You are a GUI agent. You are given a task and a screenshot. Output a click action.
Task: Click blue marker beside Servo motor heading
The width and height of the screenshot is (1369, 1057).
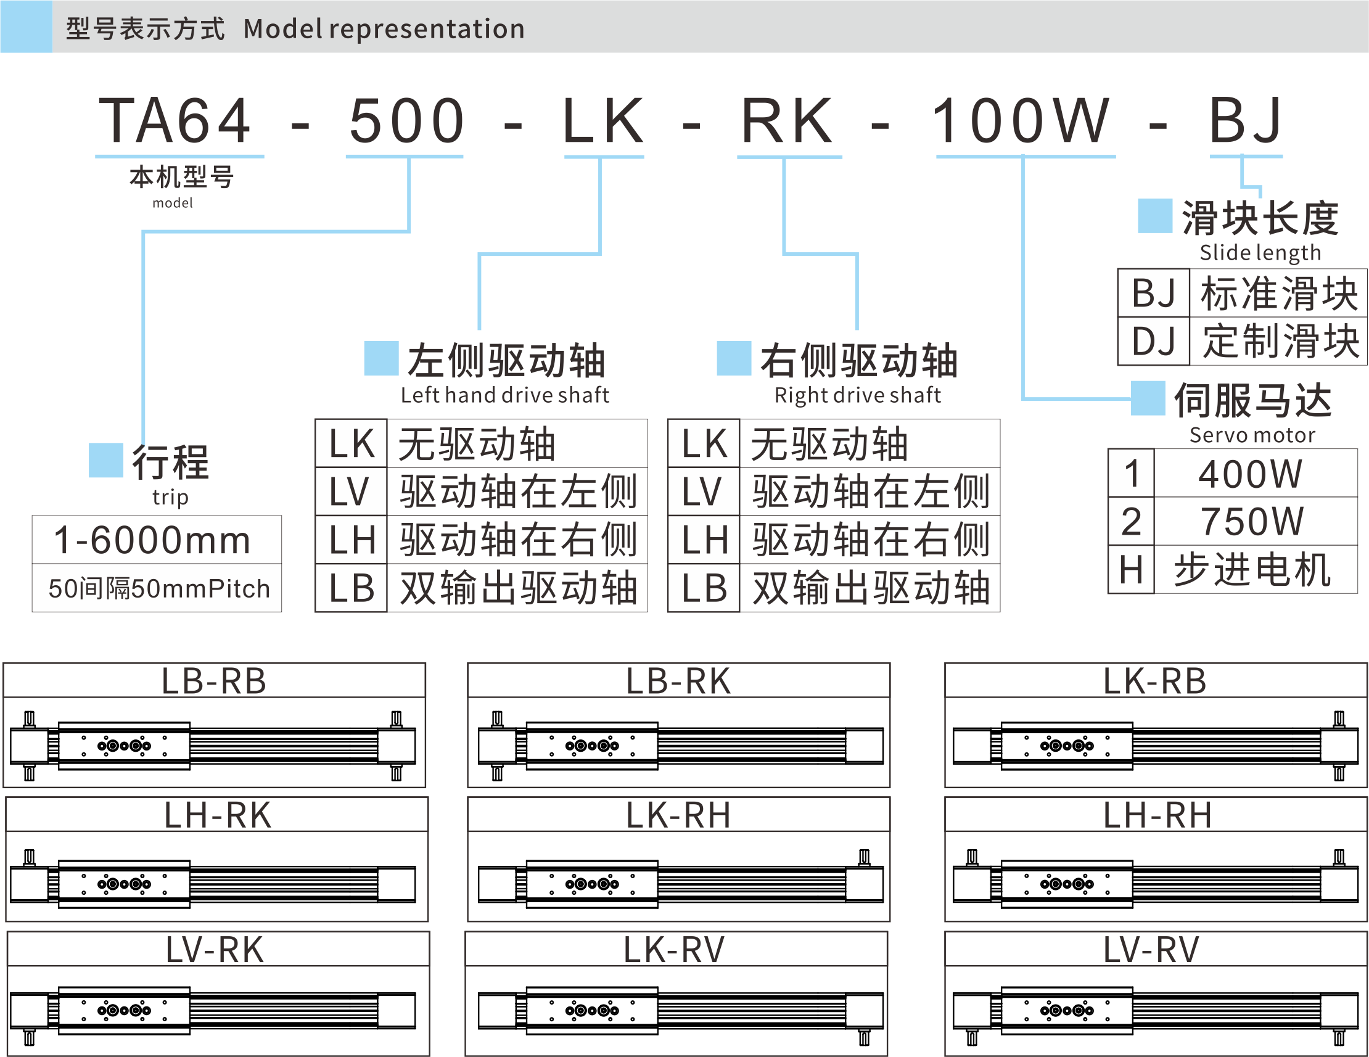[1148, 398]
